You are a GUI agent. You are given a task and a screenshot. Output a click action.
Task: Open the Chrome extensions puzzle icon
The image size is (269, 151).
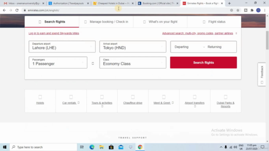click(252, 10)
